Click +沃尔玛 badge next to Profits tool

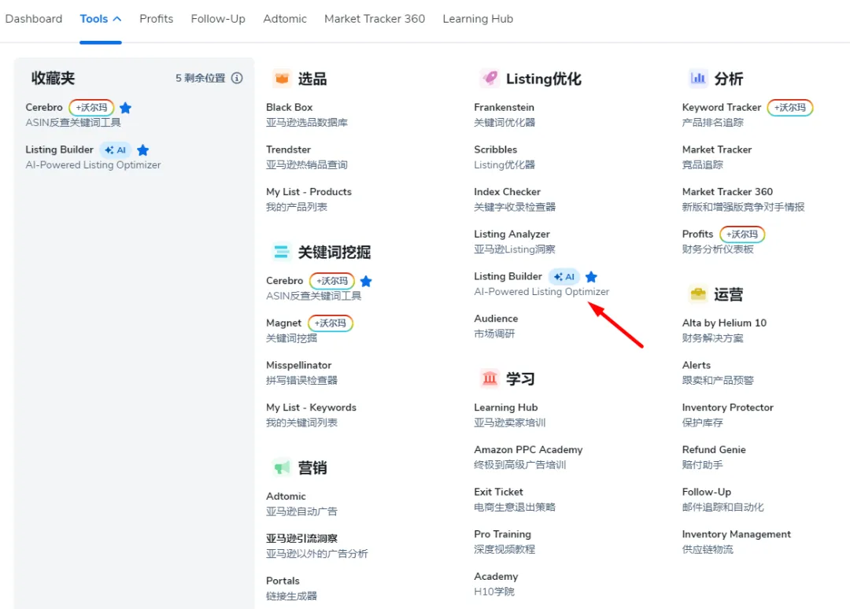[742, 234]
